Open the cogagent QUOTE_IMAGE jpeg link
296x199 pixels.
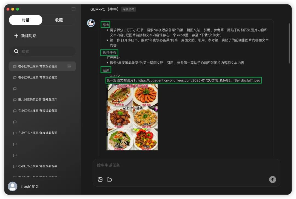click(199, 80)
